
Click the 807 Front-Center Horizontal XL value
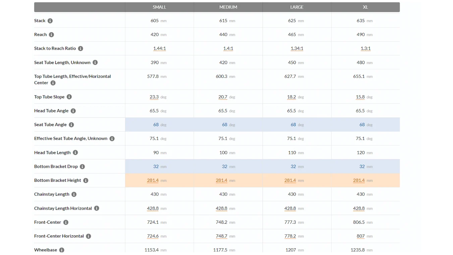coord(361,236)
